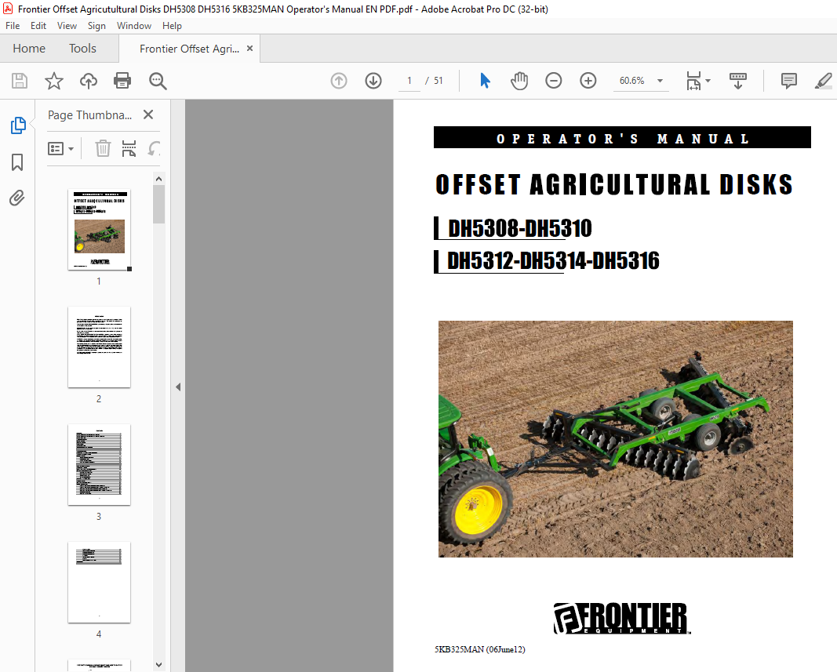This screenshot has height=672, width=837.
Task: Open the Edit menu
Action: click(38, 26)
